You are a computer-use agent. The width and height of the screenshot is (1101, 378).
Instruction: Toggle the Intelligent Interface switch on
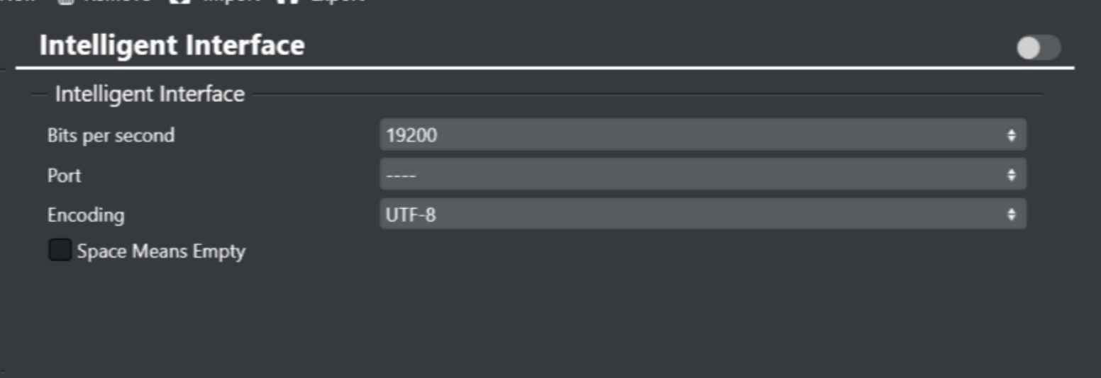point(1038,47)
